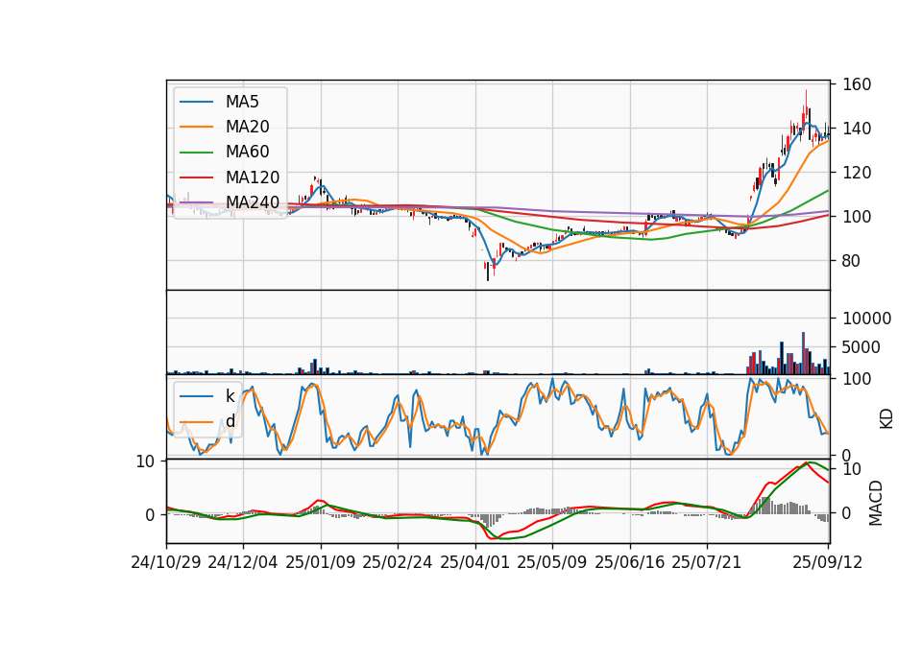This screenshot has width=922, height=662.
Task: Click the price axis 100 label beside the candlesticks
Action: [857, 217]
